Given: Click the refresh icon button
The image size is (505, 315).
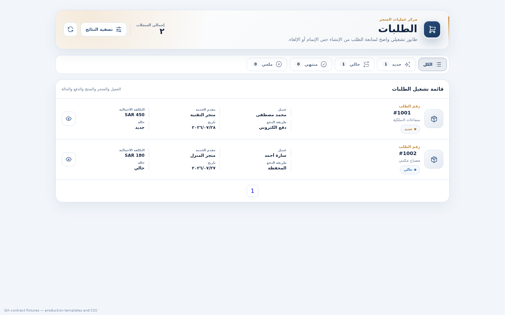Looking at the screenshot, I should click(70, 29).
